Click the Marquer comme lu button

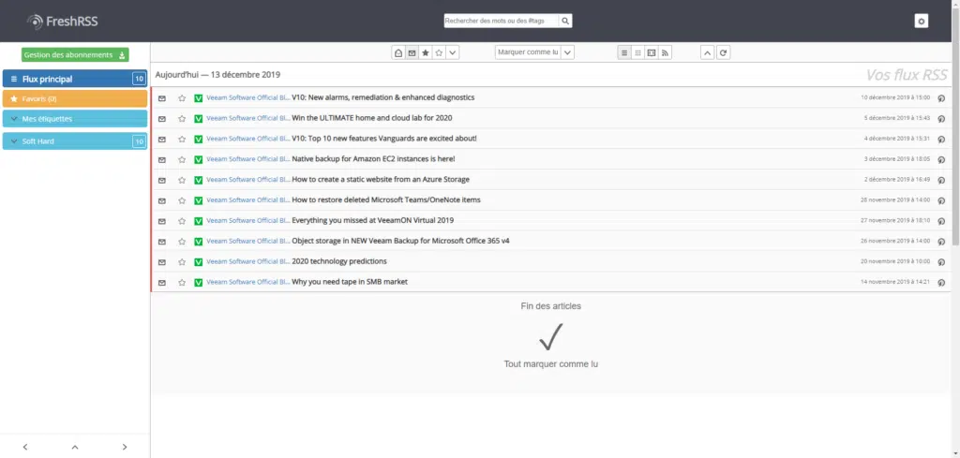pyautogui.click(x=528, y=52)
